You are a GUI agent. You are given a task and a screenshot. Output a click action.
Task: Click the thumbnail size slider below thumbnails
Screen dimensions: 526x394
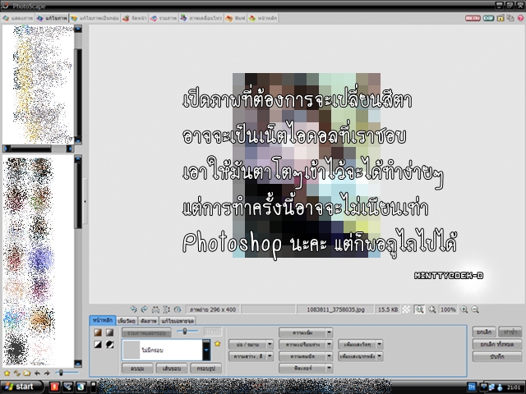pyautogui.click(x=61, y=372)
